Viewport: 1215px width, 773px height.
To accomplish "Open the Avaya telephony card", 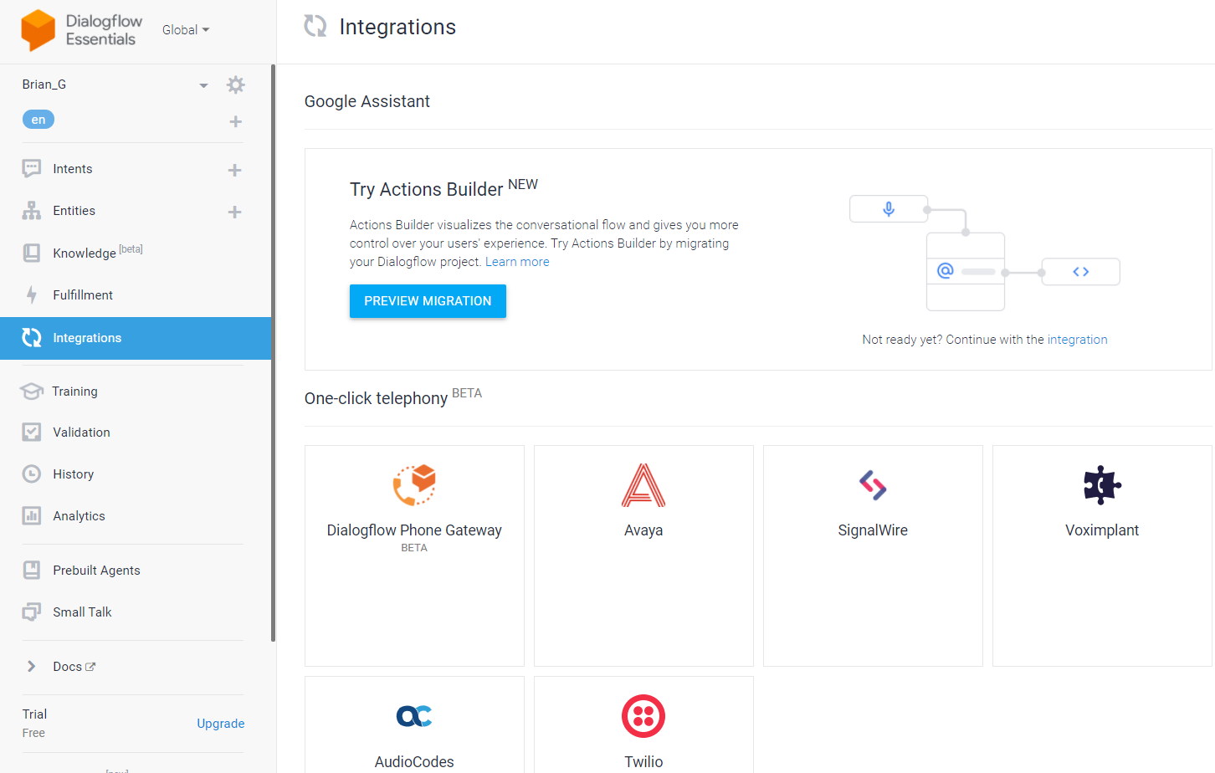I will pos(643,555).
